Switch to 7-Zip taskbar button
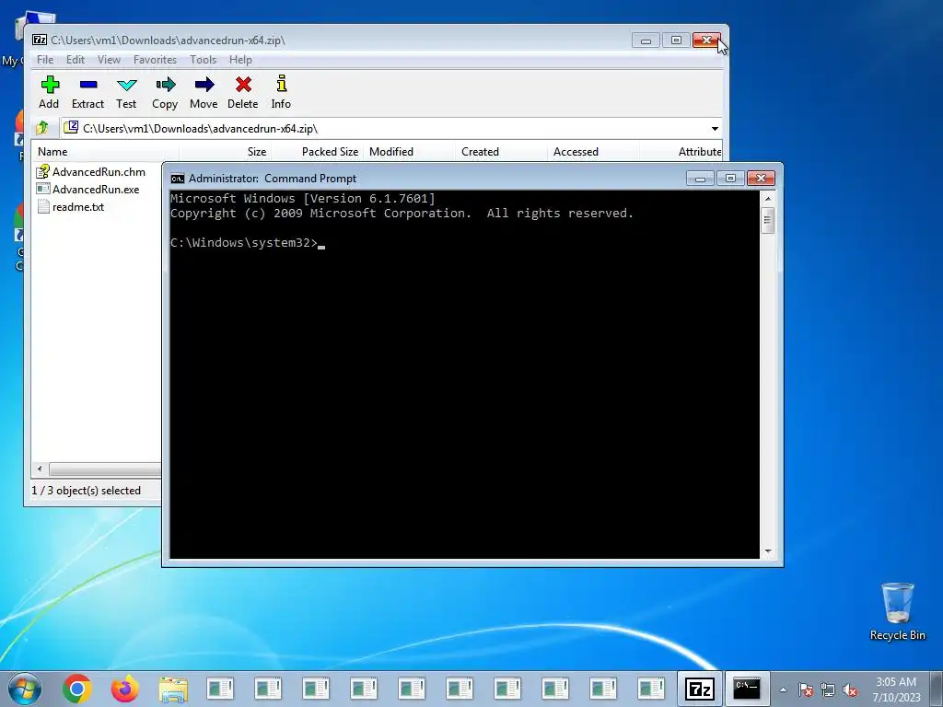The width and height of the screenshot is (943, 707). coord(700,689)
